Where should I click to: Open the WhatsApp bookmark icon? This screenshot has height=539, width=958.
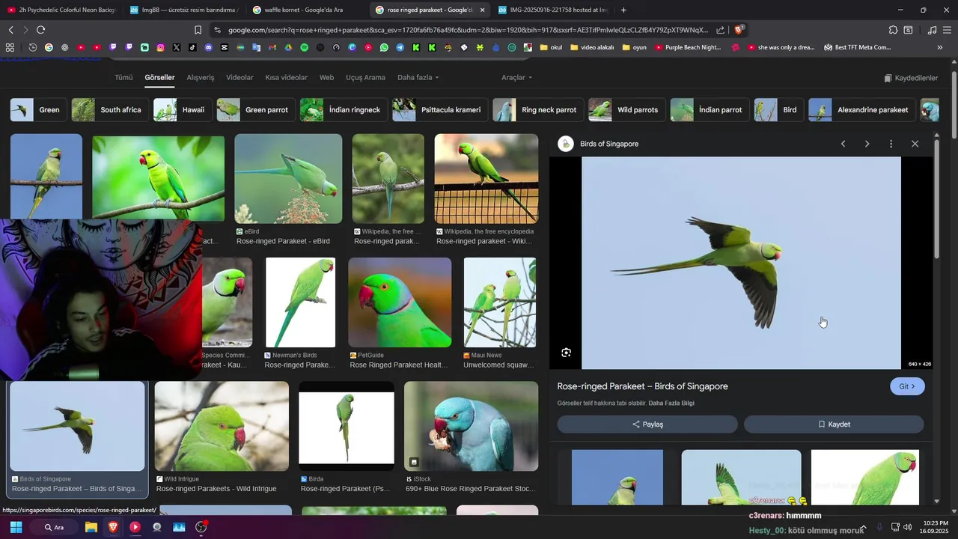[384, 47]
